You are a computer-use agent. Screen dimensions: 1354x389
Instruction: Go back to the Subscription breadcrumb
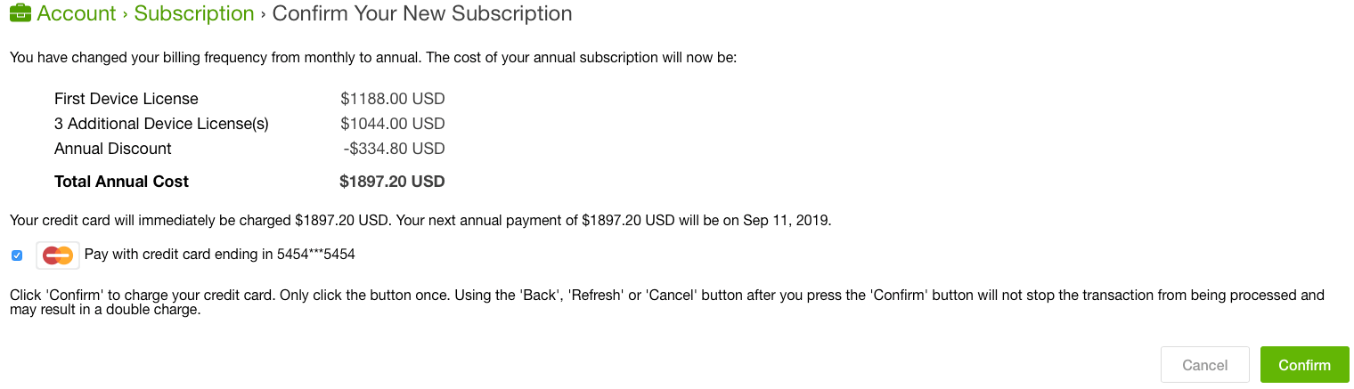(194, 14)
